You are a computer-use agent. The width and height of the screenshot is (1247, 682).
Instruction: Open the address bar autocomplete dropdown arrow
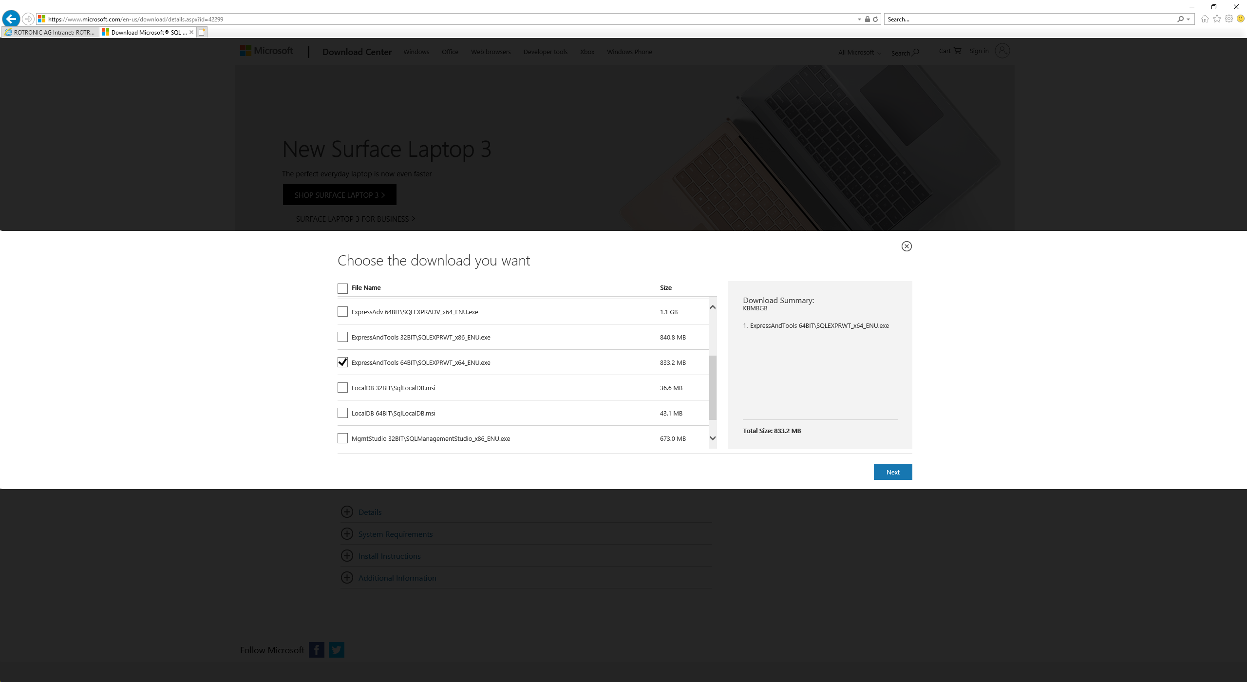(859, 19)
